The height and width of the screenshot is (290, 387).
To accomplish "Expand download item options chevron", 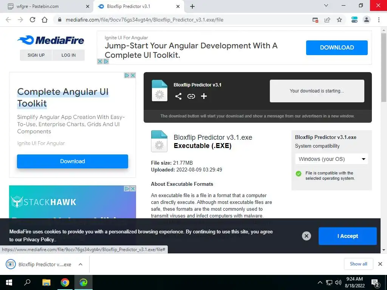I will [80, 264].
